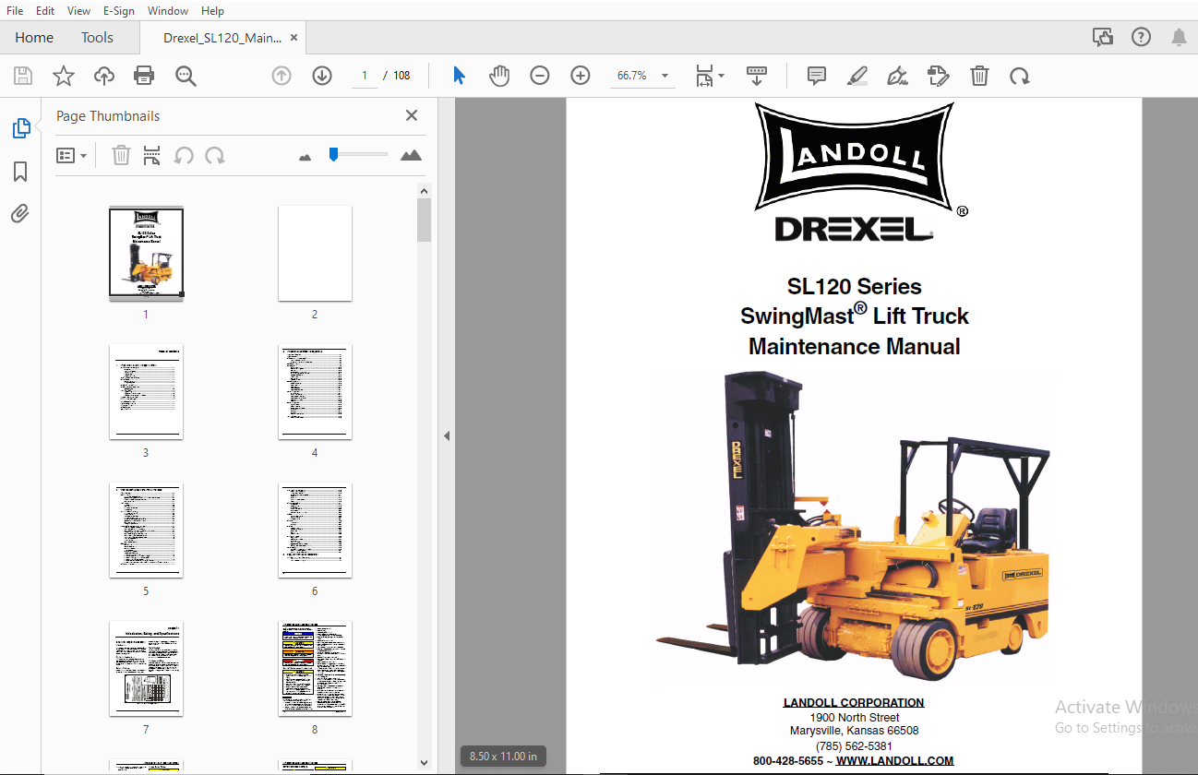Open the Bookmarks sidebar panel

point(20,172)
